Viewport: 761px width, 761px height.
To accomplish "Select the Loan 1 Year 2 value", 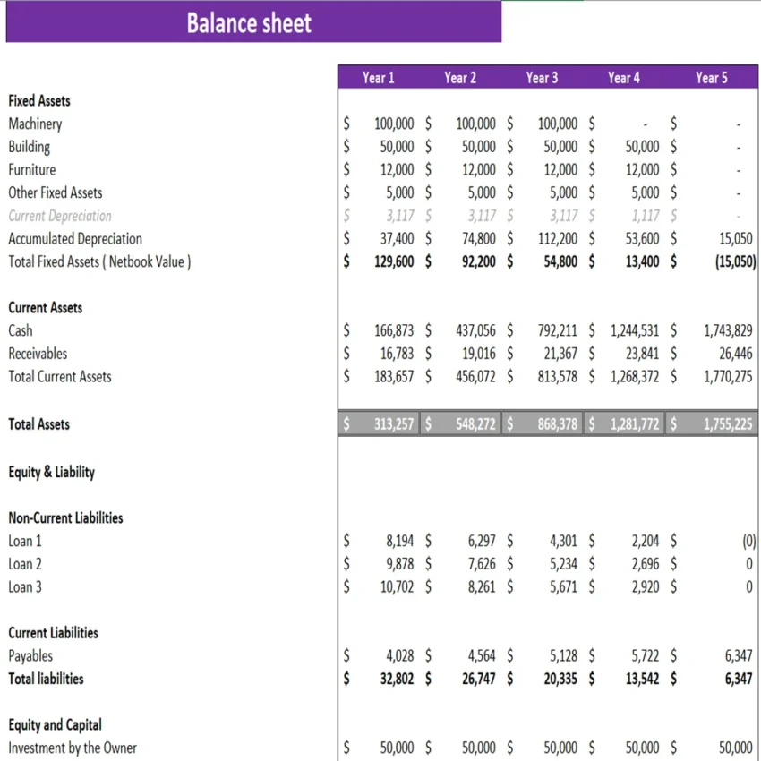I will 468,541.
